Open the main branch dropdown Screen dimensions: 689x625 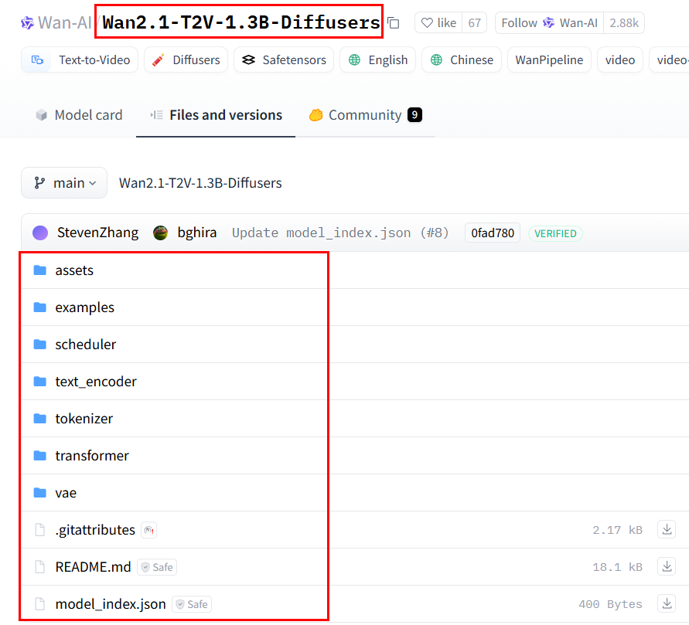(x=64, y=182)
